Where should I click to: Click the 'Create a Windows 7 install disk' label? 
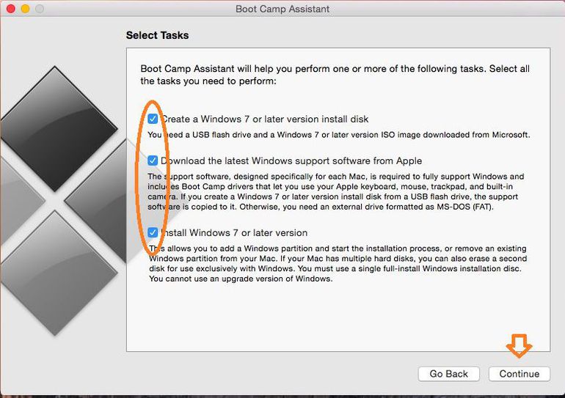[264, 119]
